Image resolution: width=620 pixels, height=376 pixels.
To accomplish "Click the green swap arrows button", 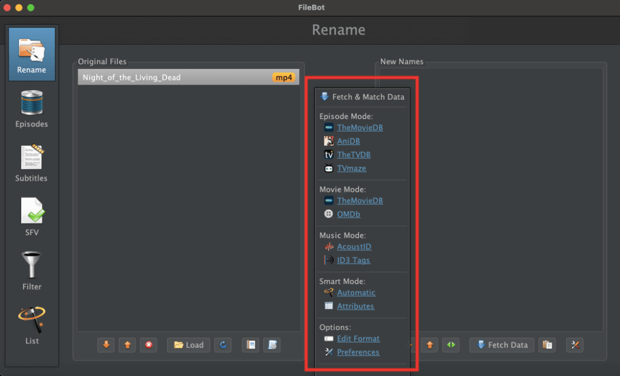I will click(x=450, y=345).
